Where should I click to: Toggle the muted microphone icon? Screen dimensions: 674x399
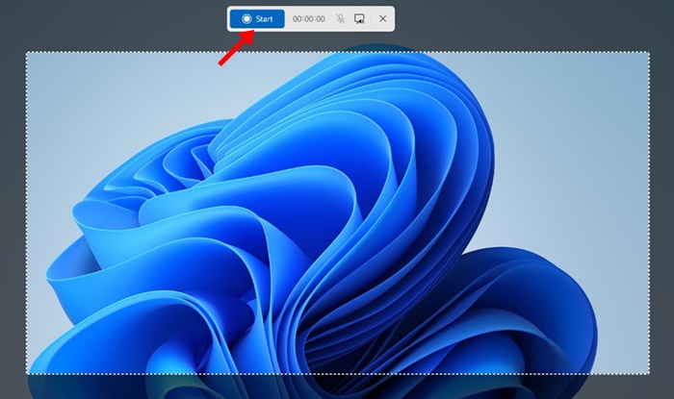coord(339,18)
